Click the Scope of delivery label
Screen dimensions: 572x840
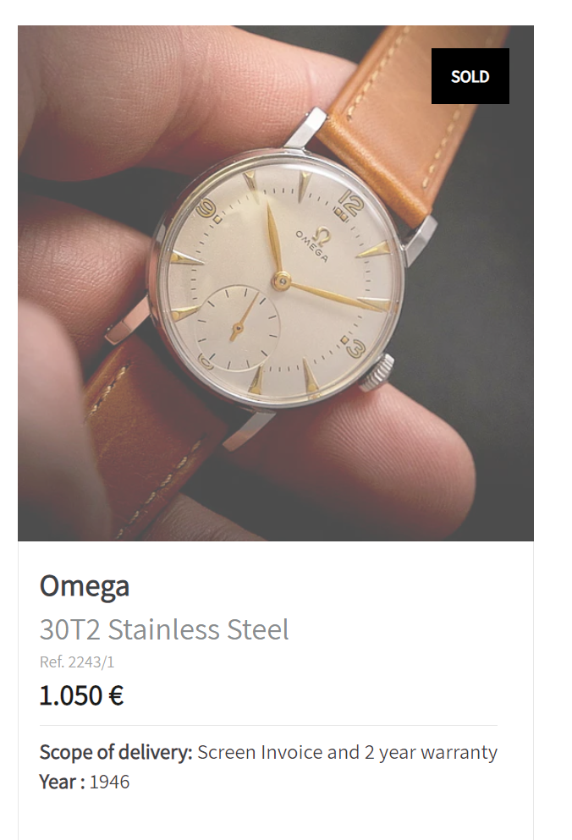tap(116, 752)
